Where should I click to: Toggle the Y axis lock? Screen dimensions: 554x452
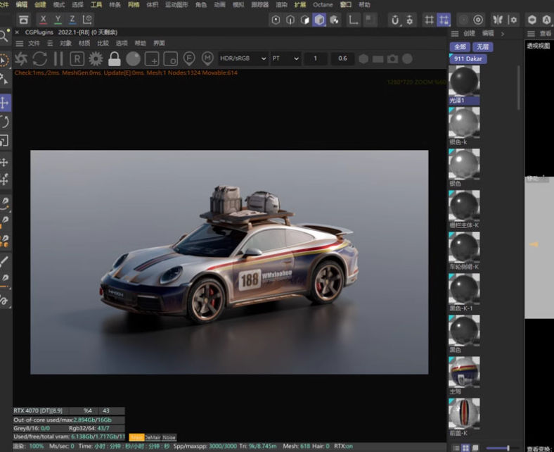pos(58,20)
